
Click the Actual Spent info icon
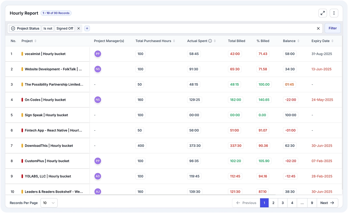(210, 41)
